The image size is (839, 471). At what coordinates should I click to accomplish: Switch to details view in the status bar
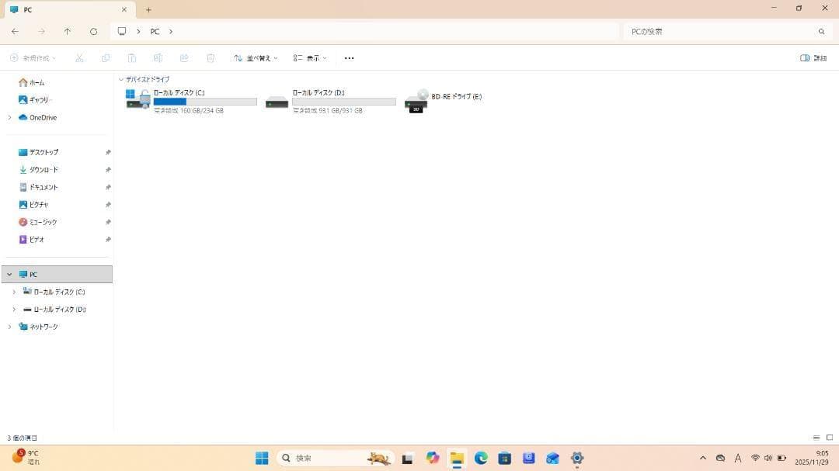[816, 438]
